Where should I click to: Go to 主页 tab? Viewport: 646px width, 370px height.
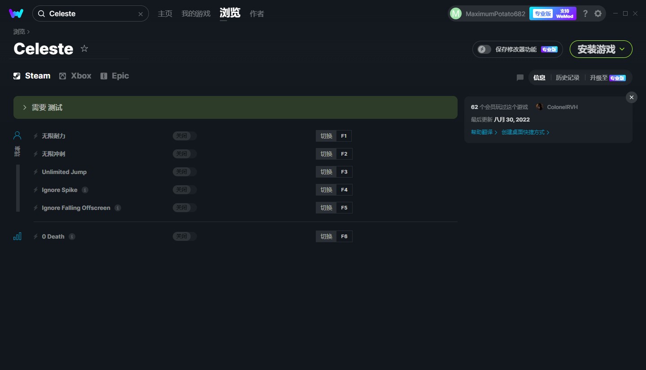click(165, 13)
